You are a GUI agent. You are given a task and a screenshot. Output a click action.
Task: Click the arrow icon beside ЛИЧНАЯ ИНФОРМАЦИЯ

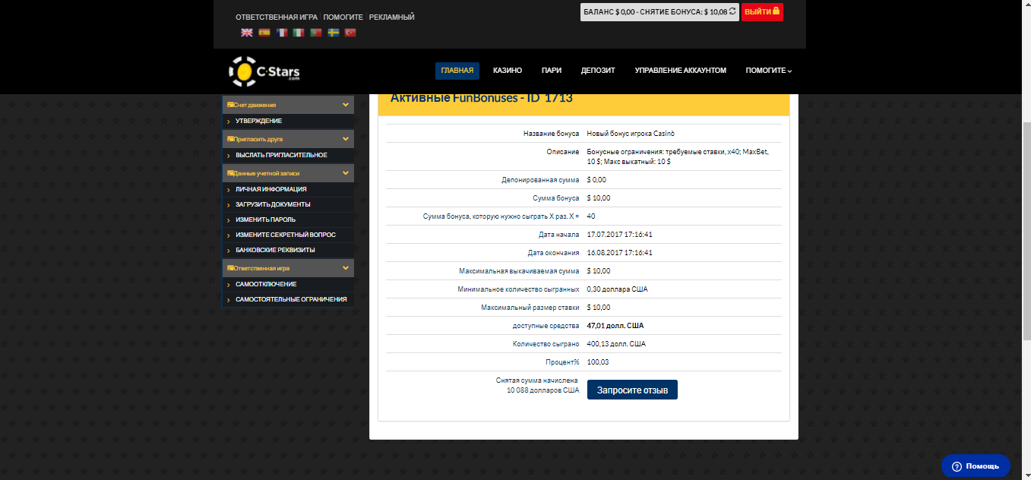(x=228, y=188)
